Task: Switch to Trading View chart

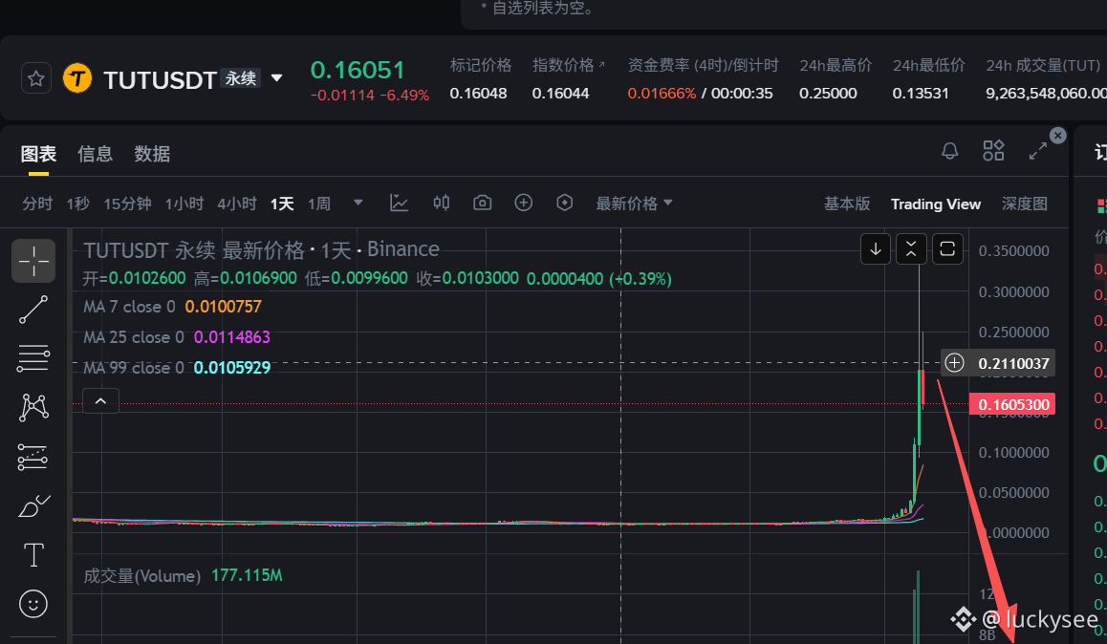Action: coord(936,204)
